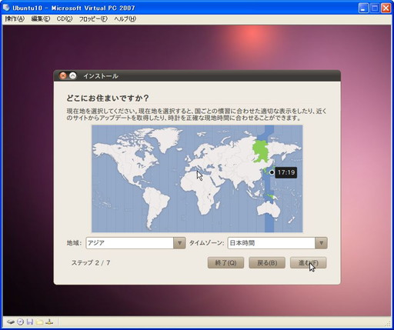Click the 17:19 time marker on map
Image resolution: width=394 pixels, height=330 pixels.
point(286,172)
